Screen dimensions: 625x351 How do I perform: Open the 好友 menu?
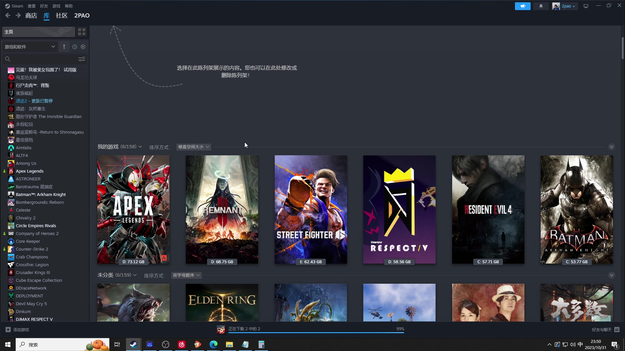click(44, 6)
